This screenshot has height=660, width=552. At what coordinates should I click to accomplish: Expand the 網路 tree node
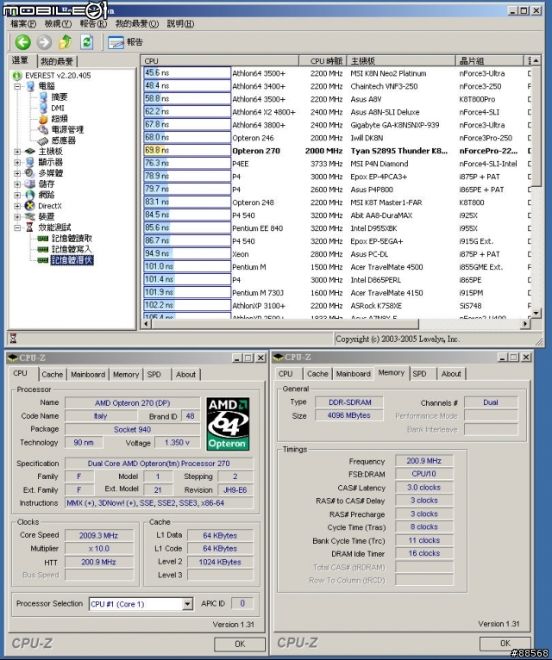(17, 195)
